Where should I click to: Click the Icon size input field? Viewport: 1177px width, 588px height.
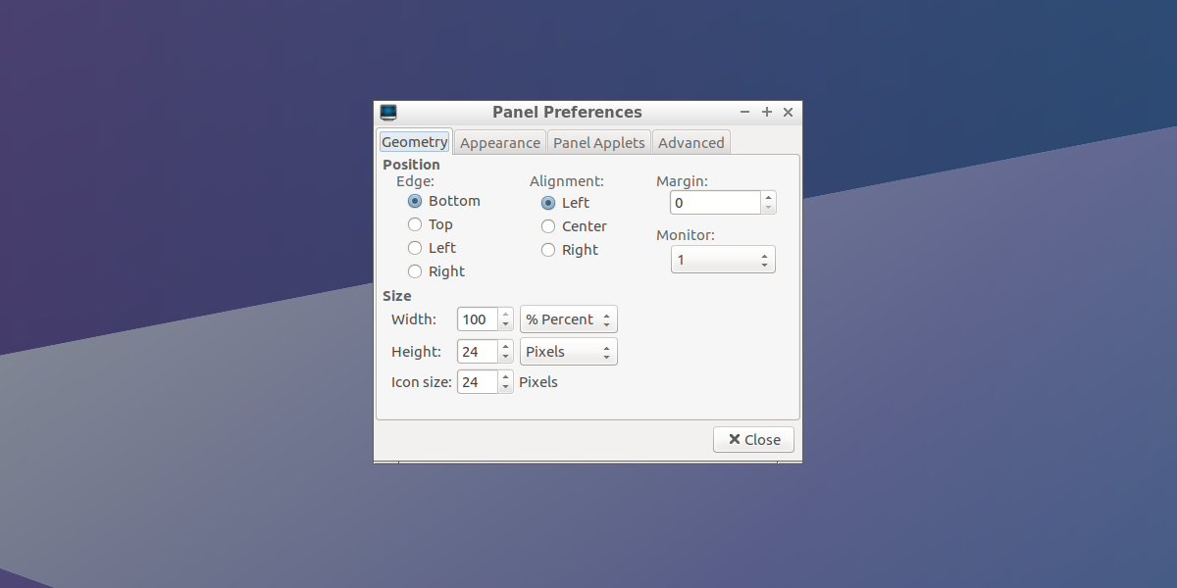478,382
